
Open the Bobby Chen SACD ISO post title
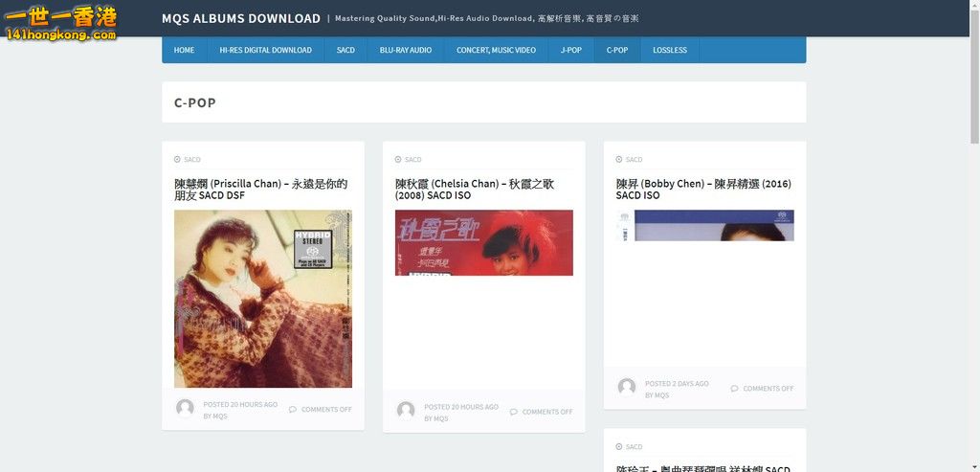tap(703, 190)
